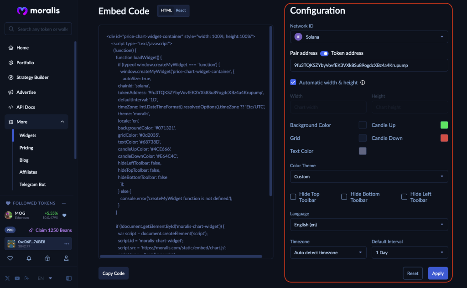This screenshot has height=288, width=467.
Task: Switch embed code to HTML tab
Action: (166, 10)
